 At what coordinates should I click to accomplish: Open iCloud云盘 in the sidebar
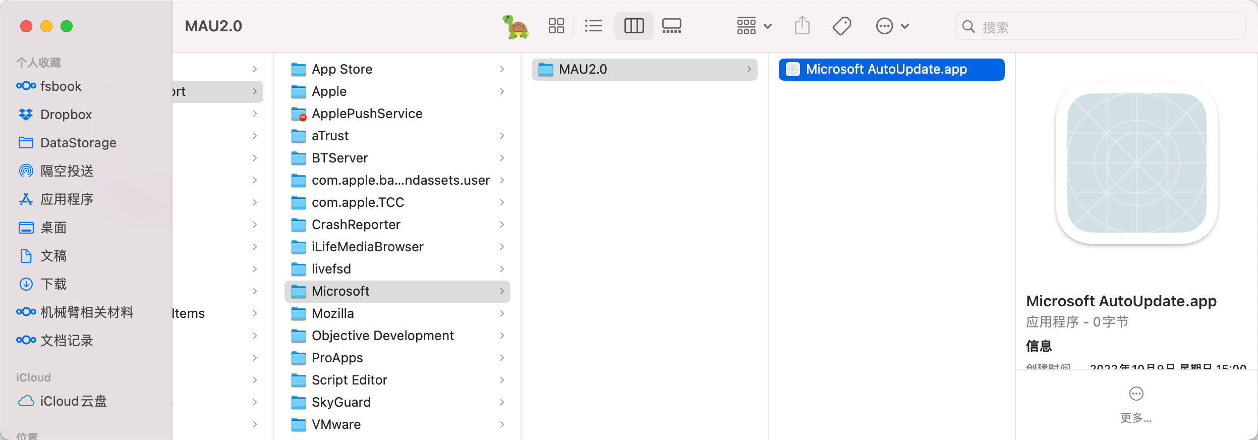(x=63, y=401)
